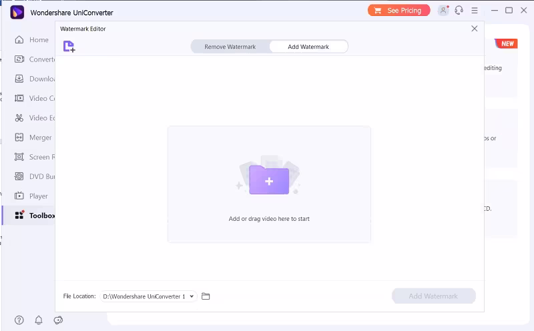Open the notifications bell icon
This screenshot has height=331, width=534.
[x=39, y=320]
